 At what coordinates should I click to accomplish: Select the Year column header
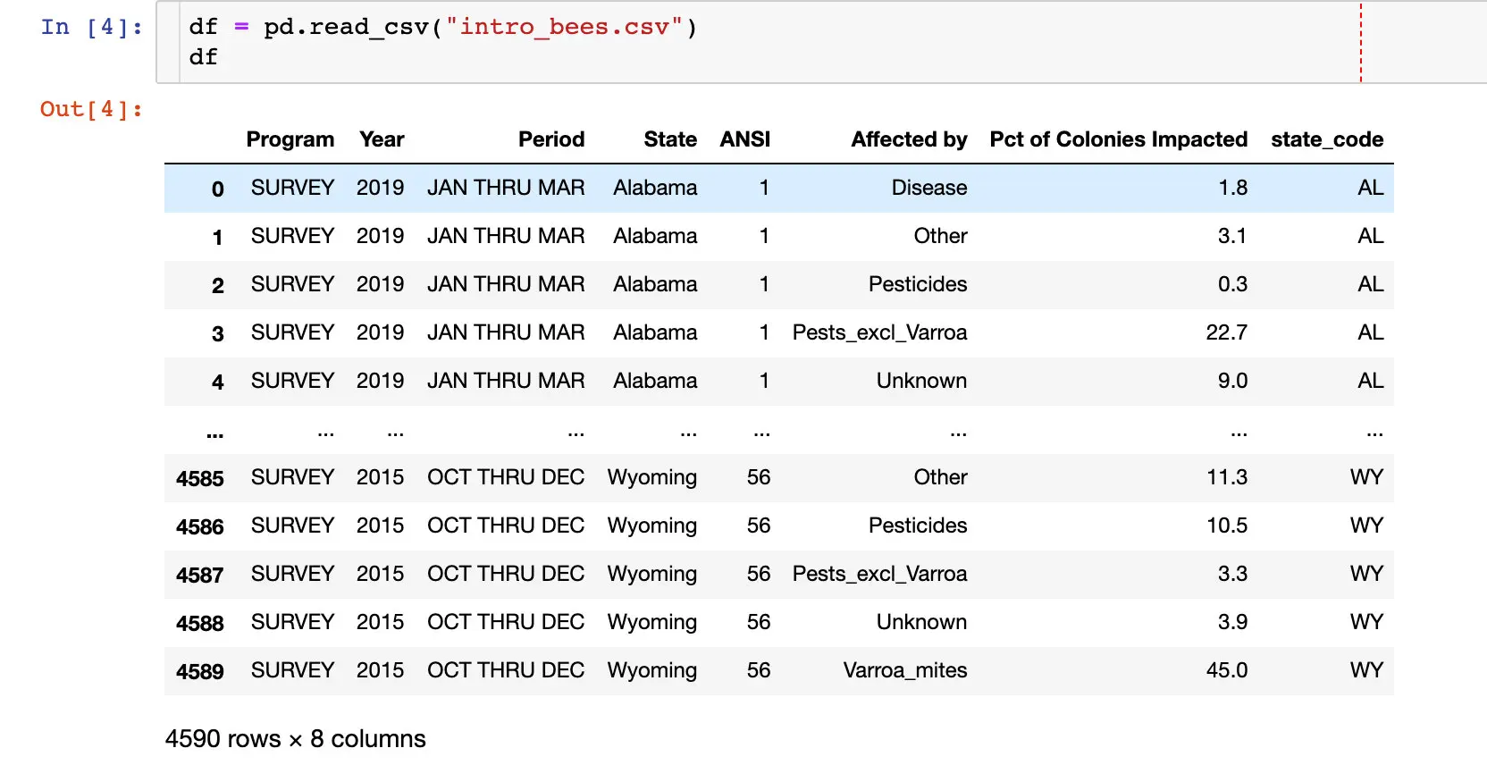click(382, 139)
